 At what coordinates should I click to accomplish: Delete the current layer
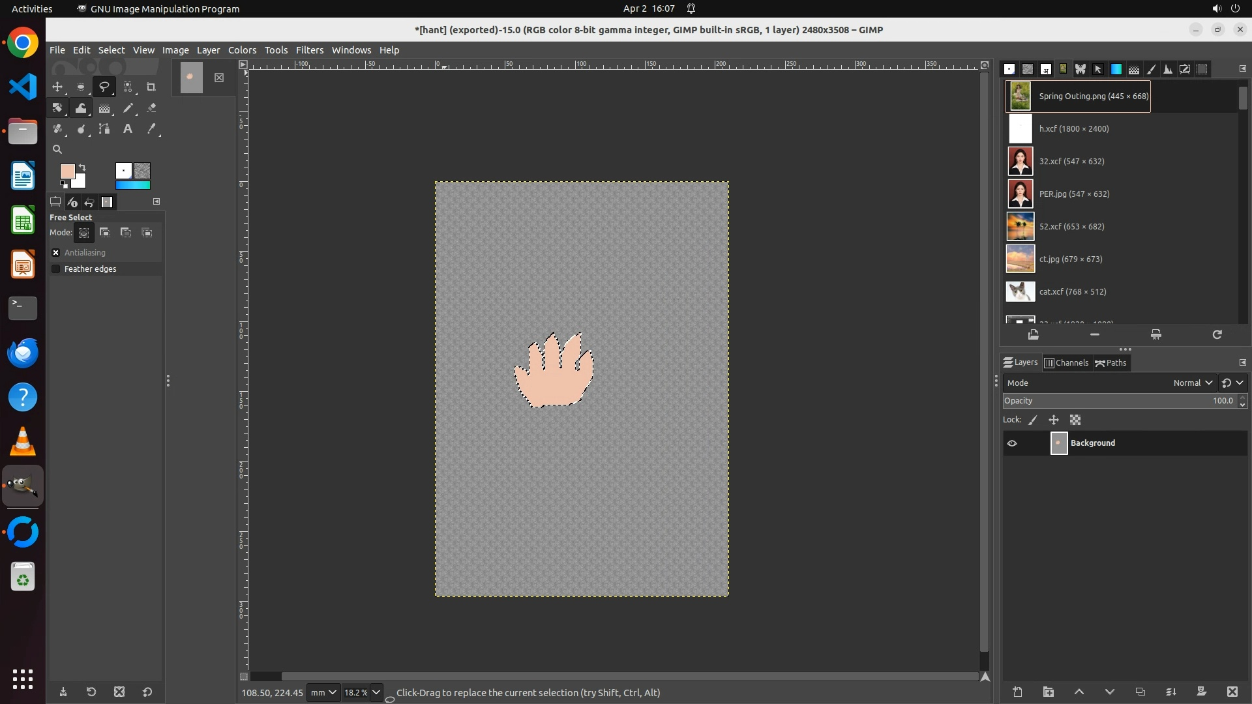pos(1232,692)
